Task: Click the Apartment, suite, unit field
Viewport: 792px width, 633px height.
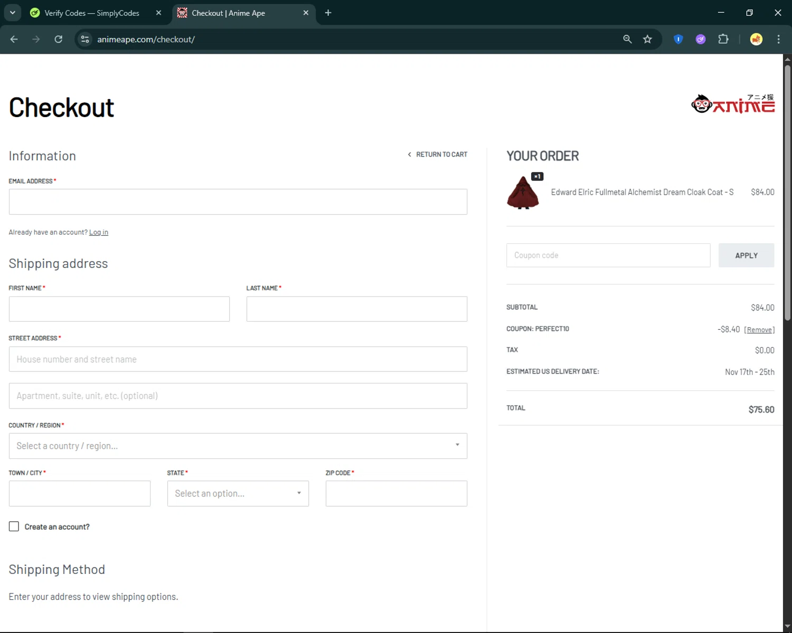Action: (x=238, y=396)
